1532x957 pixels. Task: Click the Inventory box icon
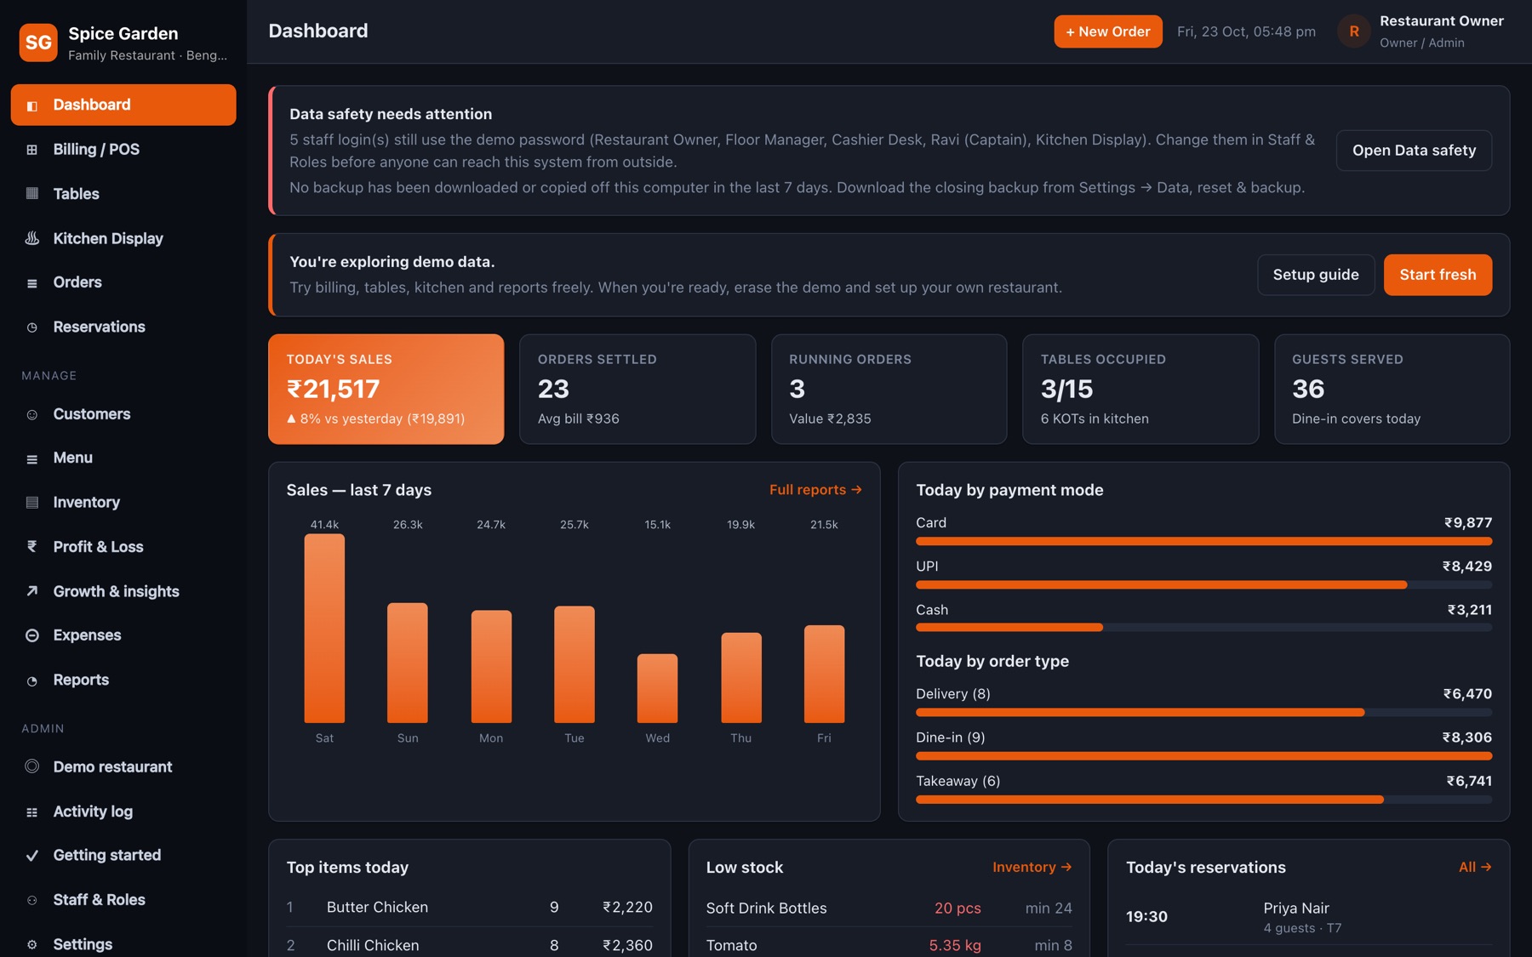(32, 503)
